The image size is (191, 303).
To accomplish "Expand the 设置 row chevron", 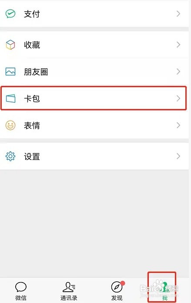I will (x=178, y=156).
